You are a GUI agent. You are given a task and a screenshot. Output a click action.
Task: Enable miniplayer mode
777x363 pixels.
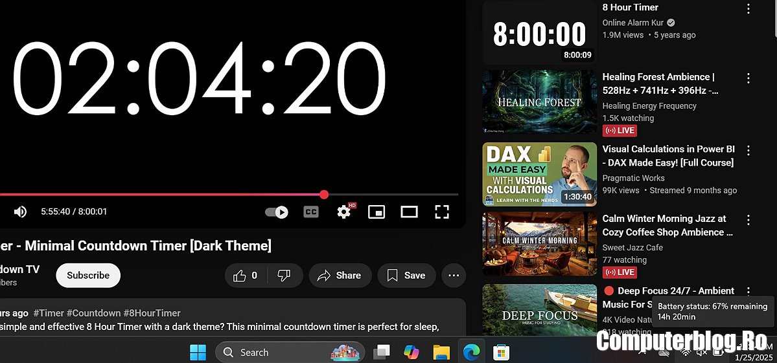point(377,212)
